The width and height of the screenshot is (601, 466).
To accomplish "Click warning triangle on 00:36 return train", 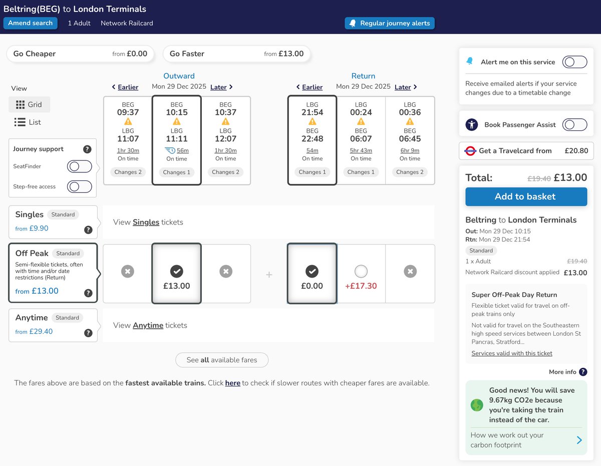I will [410, 122].
